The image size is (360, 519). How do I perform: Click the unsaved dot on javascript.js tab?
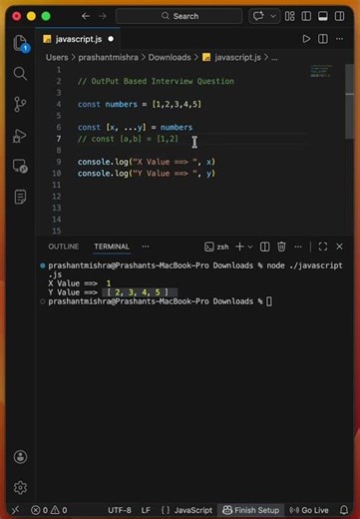(x=111, y=39)
